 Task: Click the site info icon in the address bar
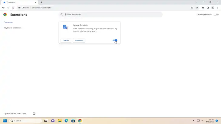click(19, 8)
